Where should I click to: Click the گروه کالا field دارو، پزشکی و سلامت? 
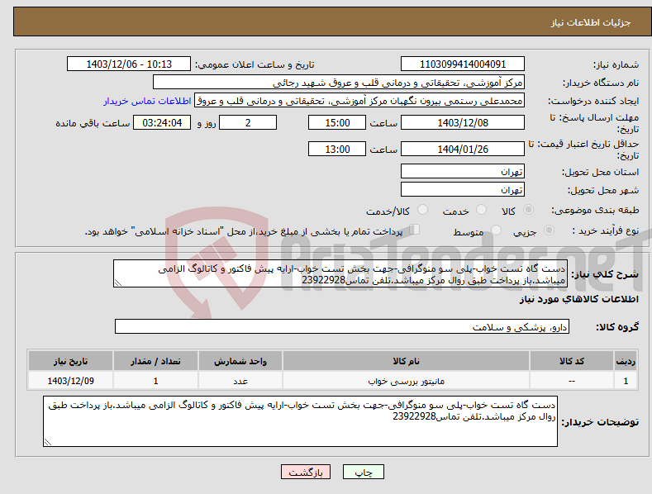[x=342, y=326]
